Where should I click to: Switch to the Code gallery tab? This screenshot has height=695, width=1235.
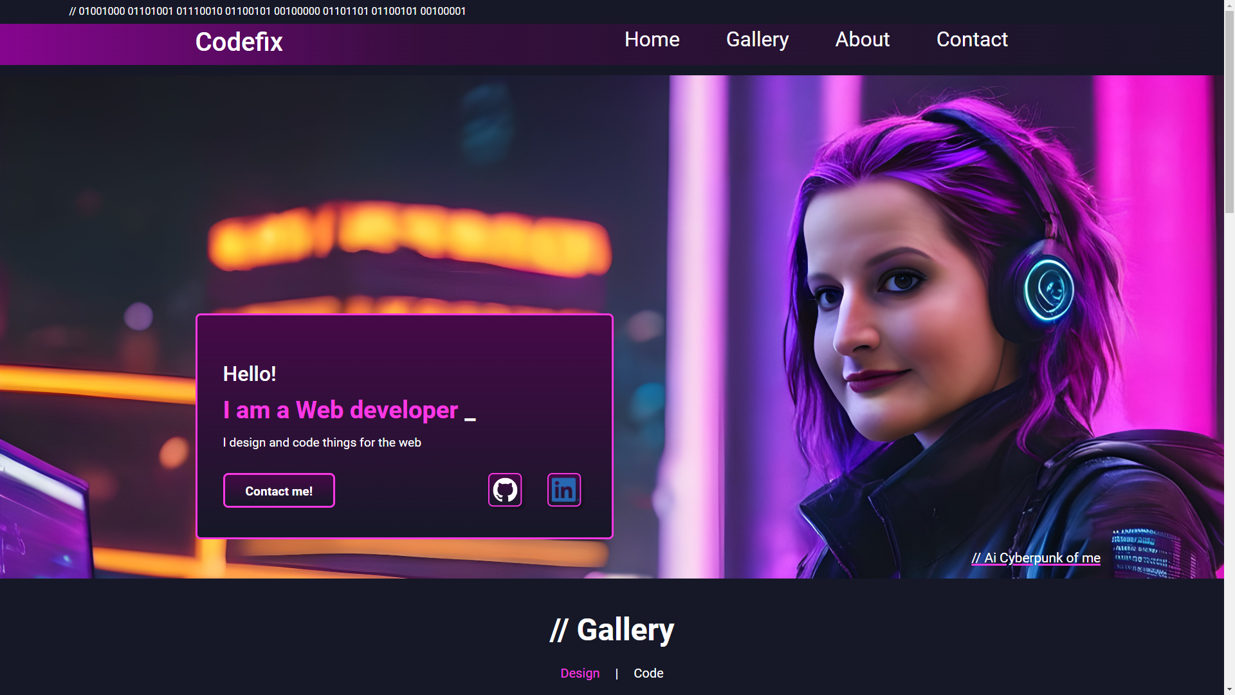648,673
